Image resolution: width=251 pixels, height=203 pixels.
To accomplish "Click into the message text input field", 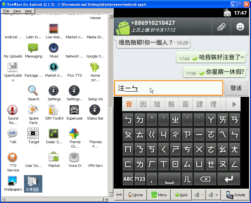I will click(x=169, y=88).
